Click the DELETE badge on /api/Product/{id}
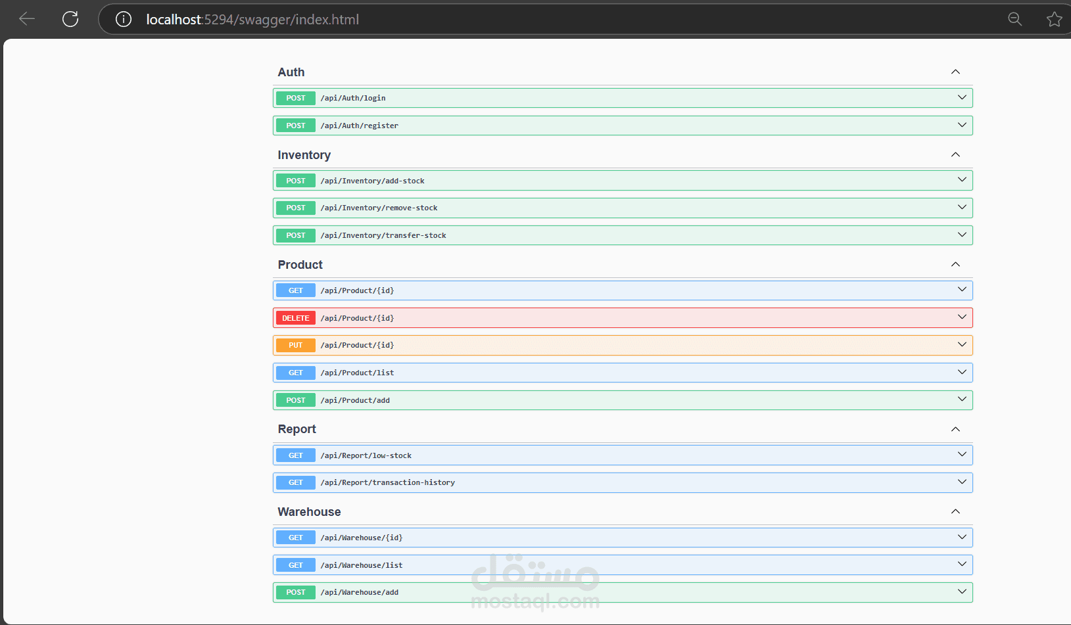This screenshot has height=625, width=1071. point(295,317)
